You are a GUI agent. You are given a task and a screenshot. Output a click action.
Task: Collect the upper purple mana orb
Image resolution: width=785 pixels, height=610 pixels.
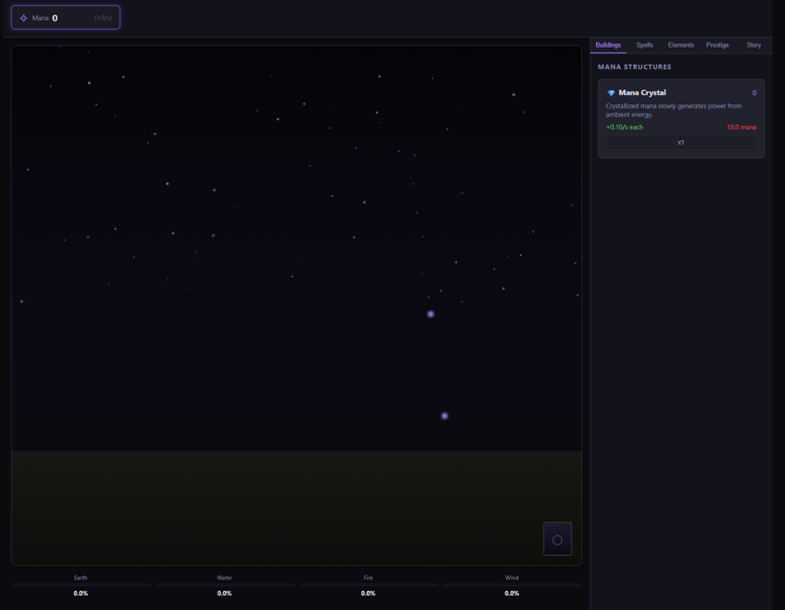pos(430,315)
